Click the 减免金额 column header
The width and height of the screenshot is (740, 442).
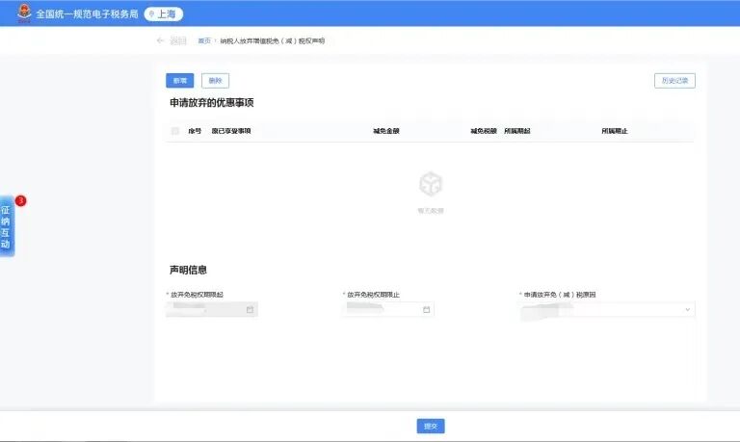pyautogui.click(x=386, y=131)
